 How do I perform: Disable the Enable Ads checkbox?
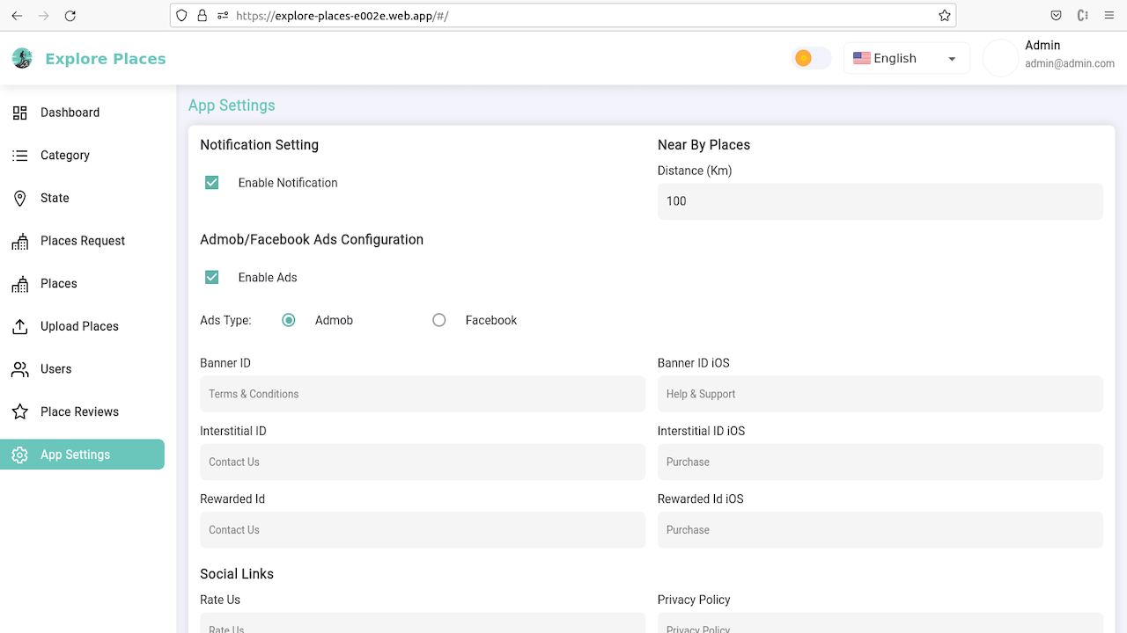(x=211, y=277)
